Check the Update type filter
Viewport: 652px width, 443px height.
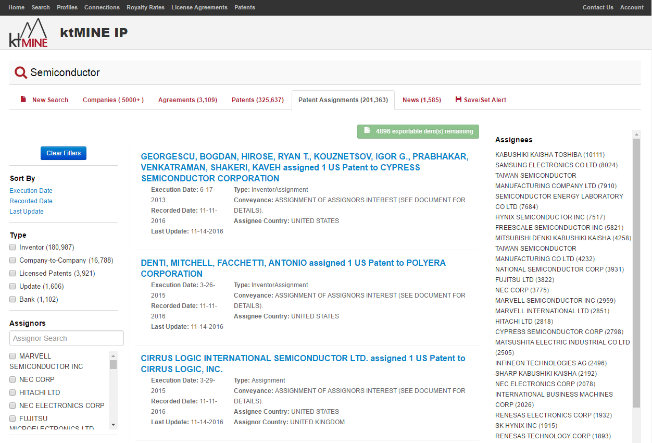12,286
